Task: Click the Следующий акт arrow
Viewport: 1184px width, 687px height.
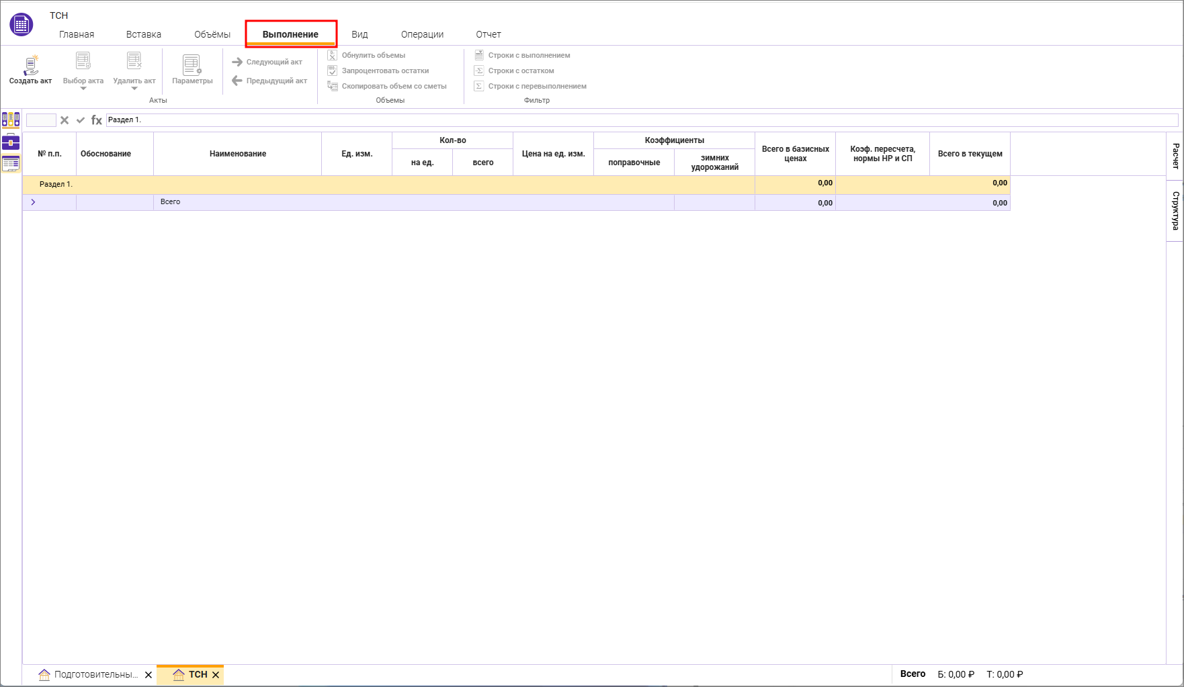Action: pos(237,62)
